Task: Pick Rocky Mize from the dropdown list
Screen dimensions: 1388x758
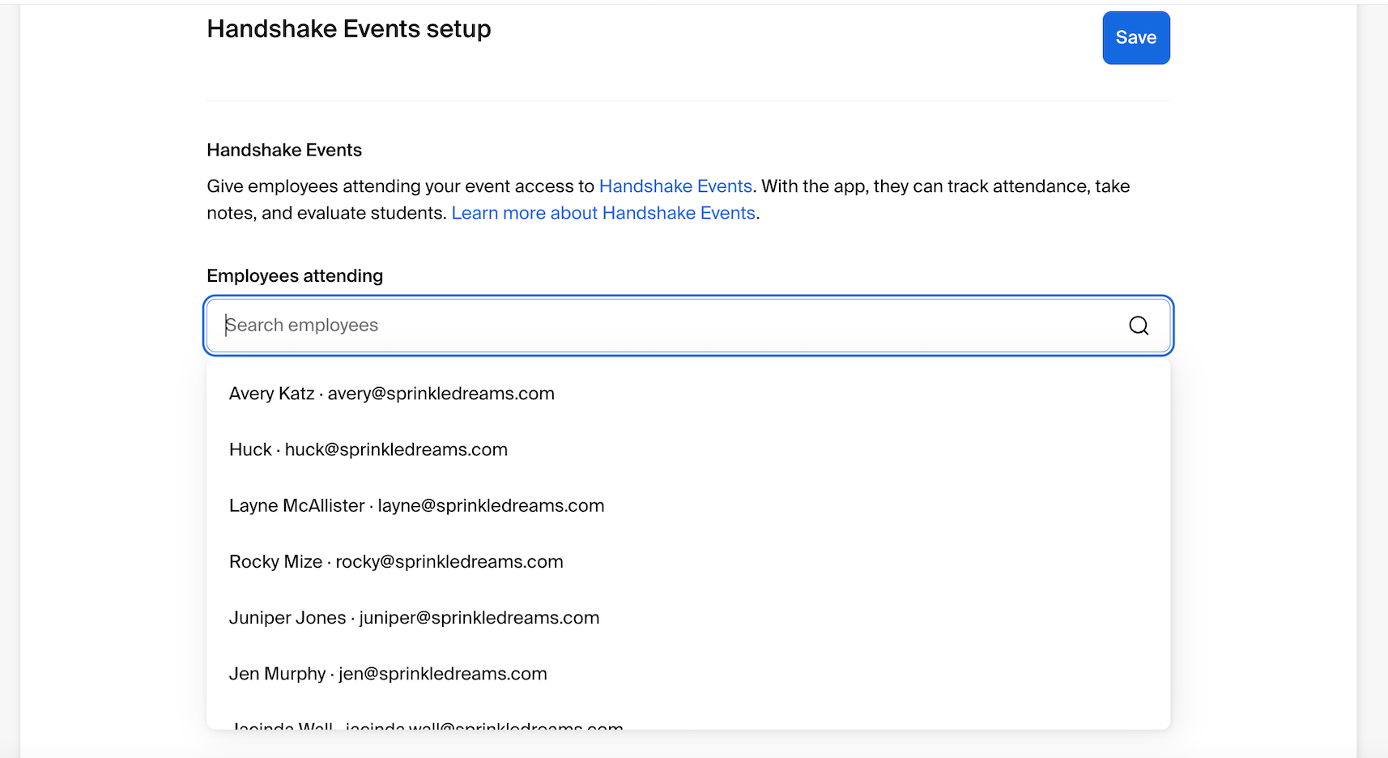Action: coord(396,561)
